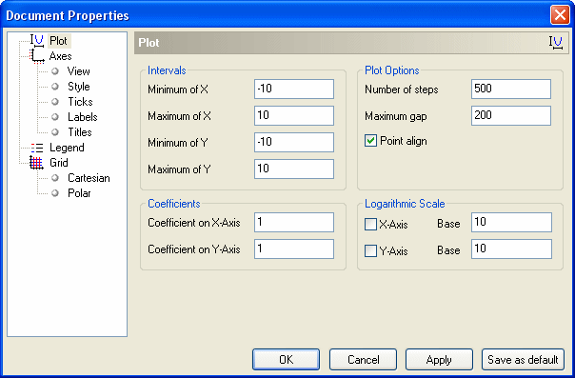The width and height of the screenshot is (575, 378).
Task: Select the Grid tree item
Action: click(59, 163)
